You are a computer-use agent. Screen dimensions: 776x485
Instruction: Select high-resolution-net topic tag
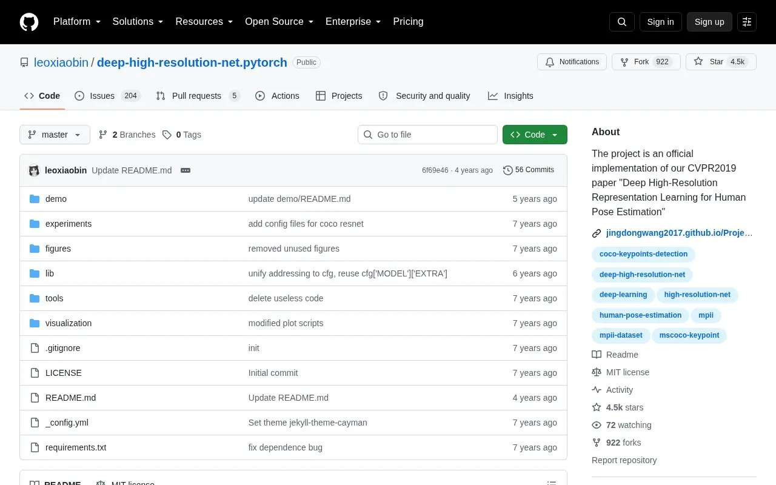tap(697, 295)
